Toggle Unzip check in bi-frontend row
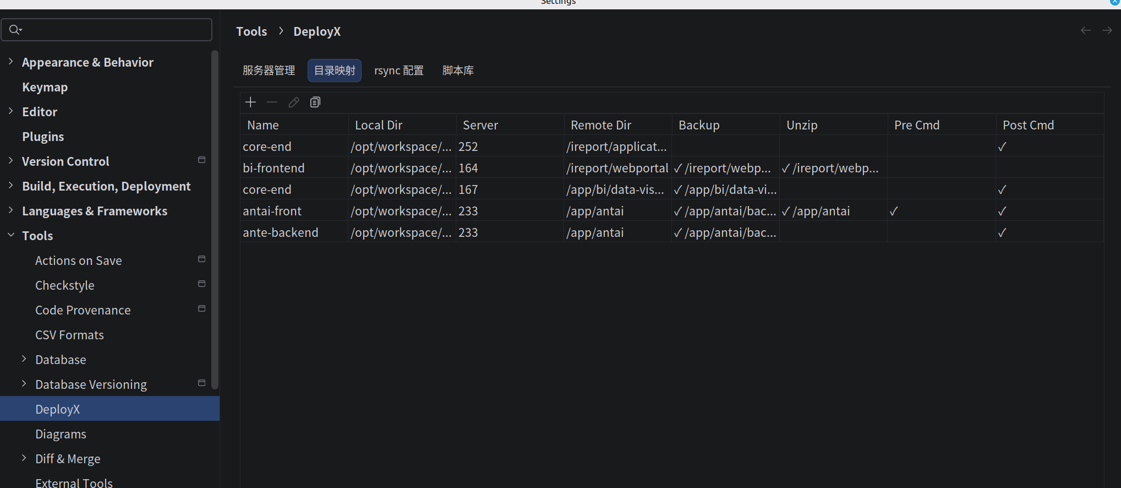Screen dimensions: 1121x488 click(786, 168)
